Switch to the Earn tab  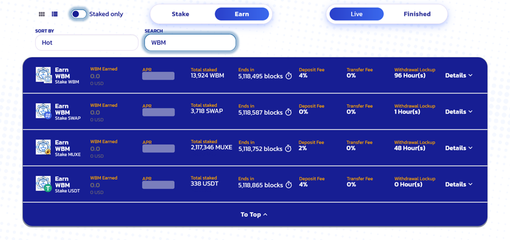point(242,14)
